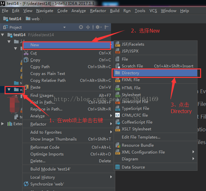Click the Scratch File clock icon
Image resolution: width=206 pixels, height=191 pixels.
click(x=118, y=66)
